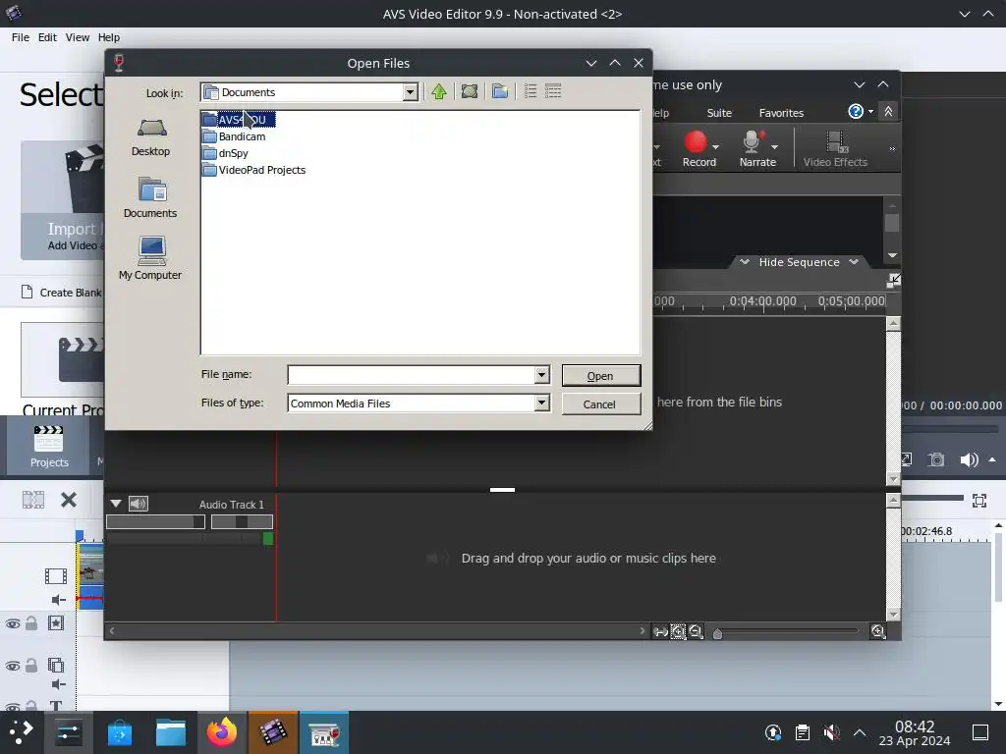
Task: Click the blue help icon in VideoPad
Action: tap(856, 112)
